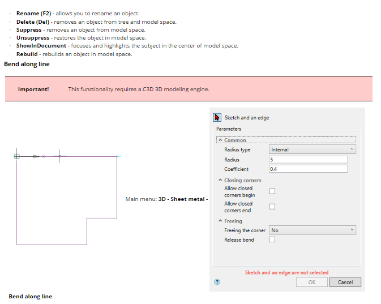
Task: Click the 'Important!' note label
Action: pos(33,89)
